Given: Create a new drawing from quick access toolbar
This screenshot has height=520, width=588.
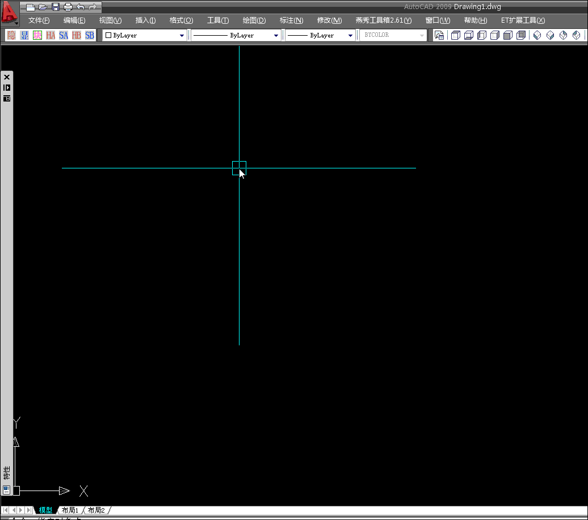Looking at the screenshot, I should 31,7.
